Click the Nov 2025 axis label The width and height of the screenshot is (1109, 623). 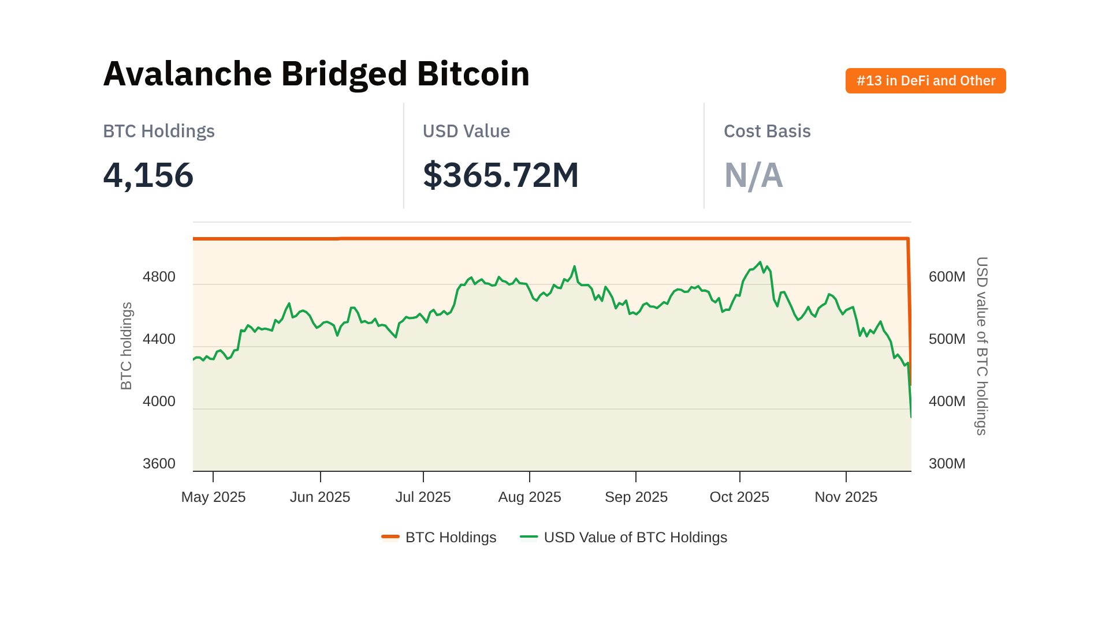(846, 497)
